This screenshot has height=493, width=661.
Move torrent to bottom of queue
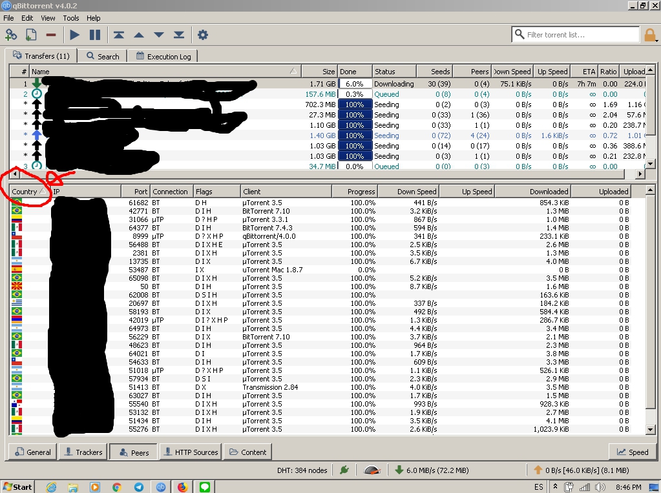[x=179, y=35]
